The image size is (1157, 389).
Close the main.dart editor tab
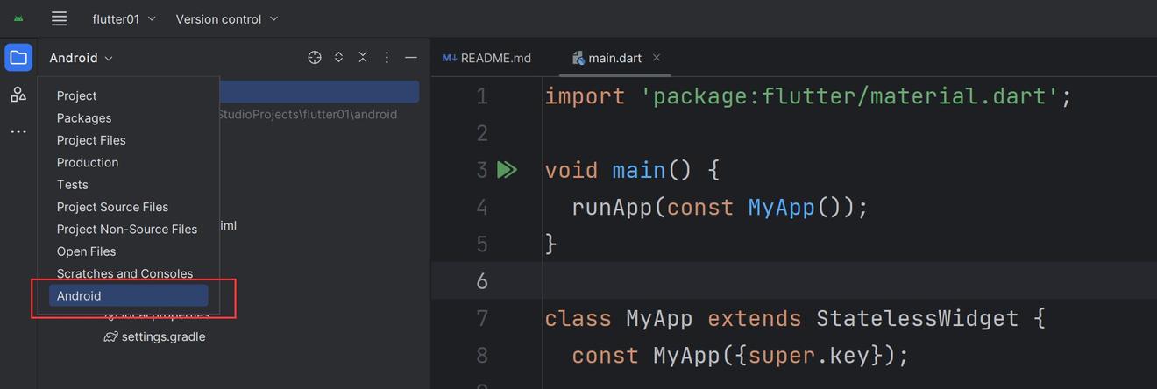[657, 58]
